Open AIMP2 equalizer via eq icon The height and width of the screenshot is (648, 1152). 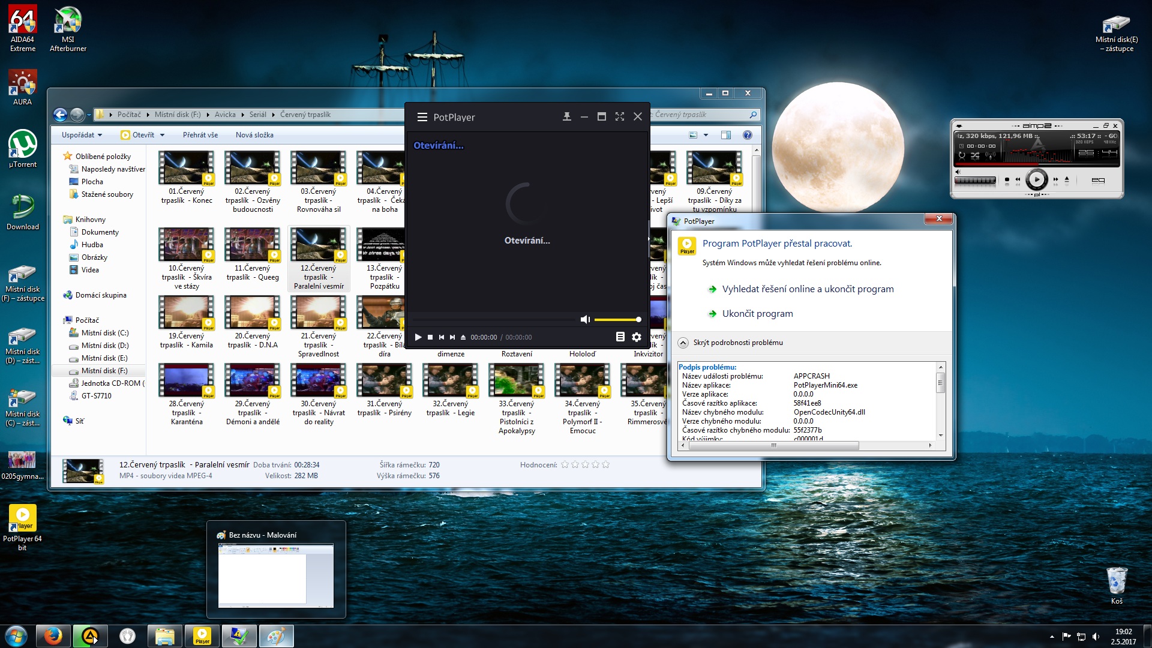pyautogui.click(x=1097, y=180)
